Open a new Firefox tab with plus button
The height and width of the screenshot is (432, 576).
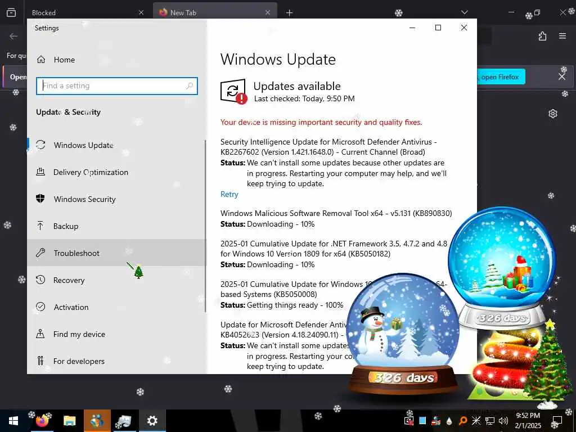click(290, 13)
